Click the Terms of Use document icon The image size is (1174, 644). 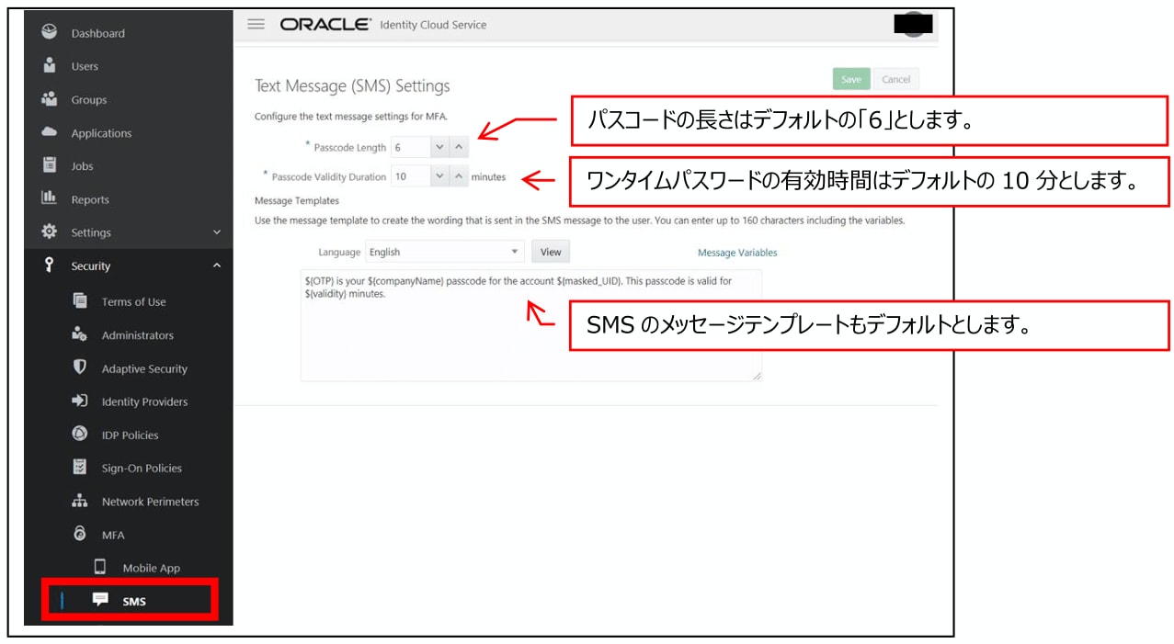click(80, 300)
